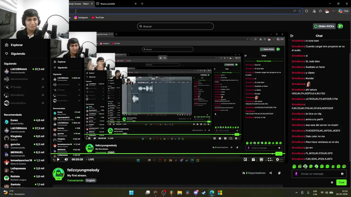Open Edge settings and more menu

click(x=333, y=11)
